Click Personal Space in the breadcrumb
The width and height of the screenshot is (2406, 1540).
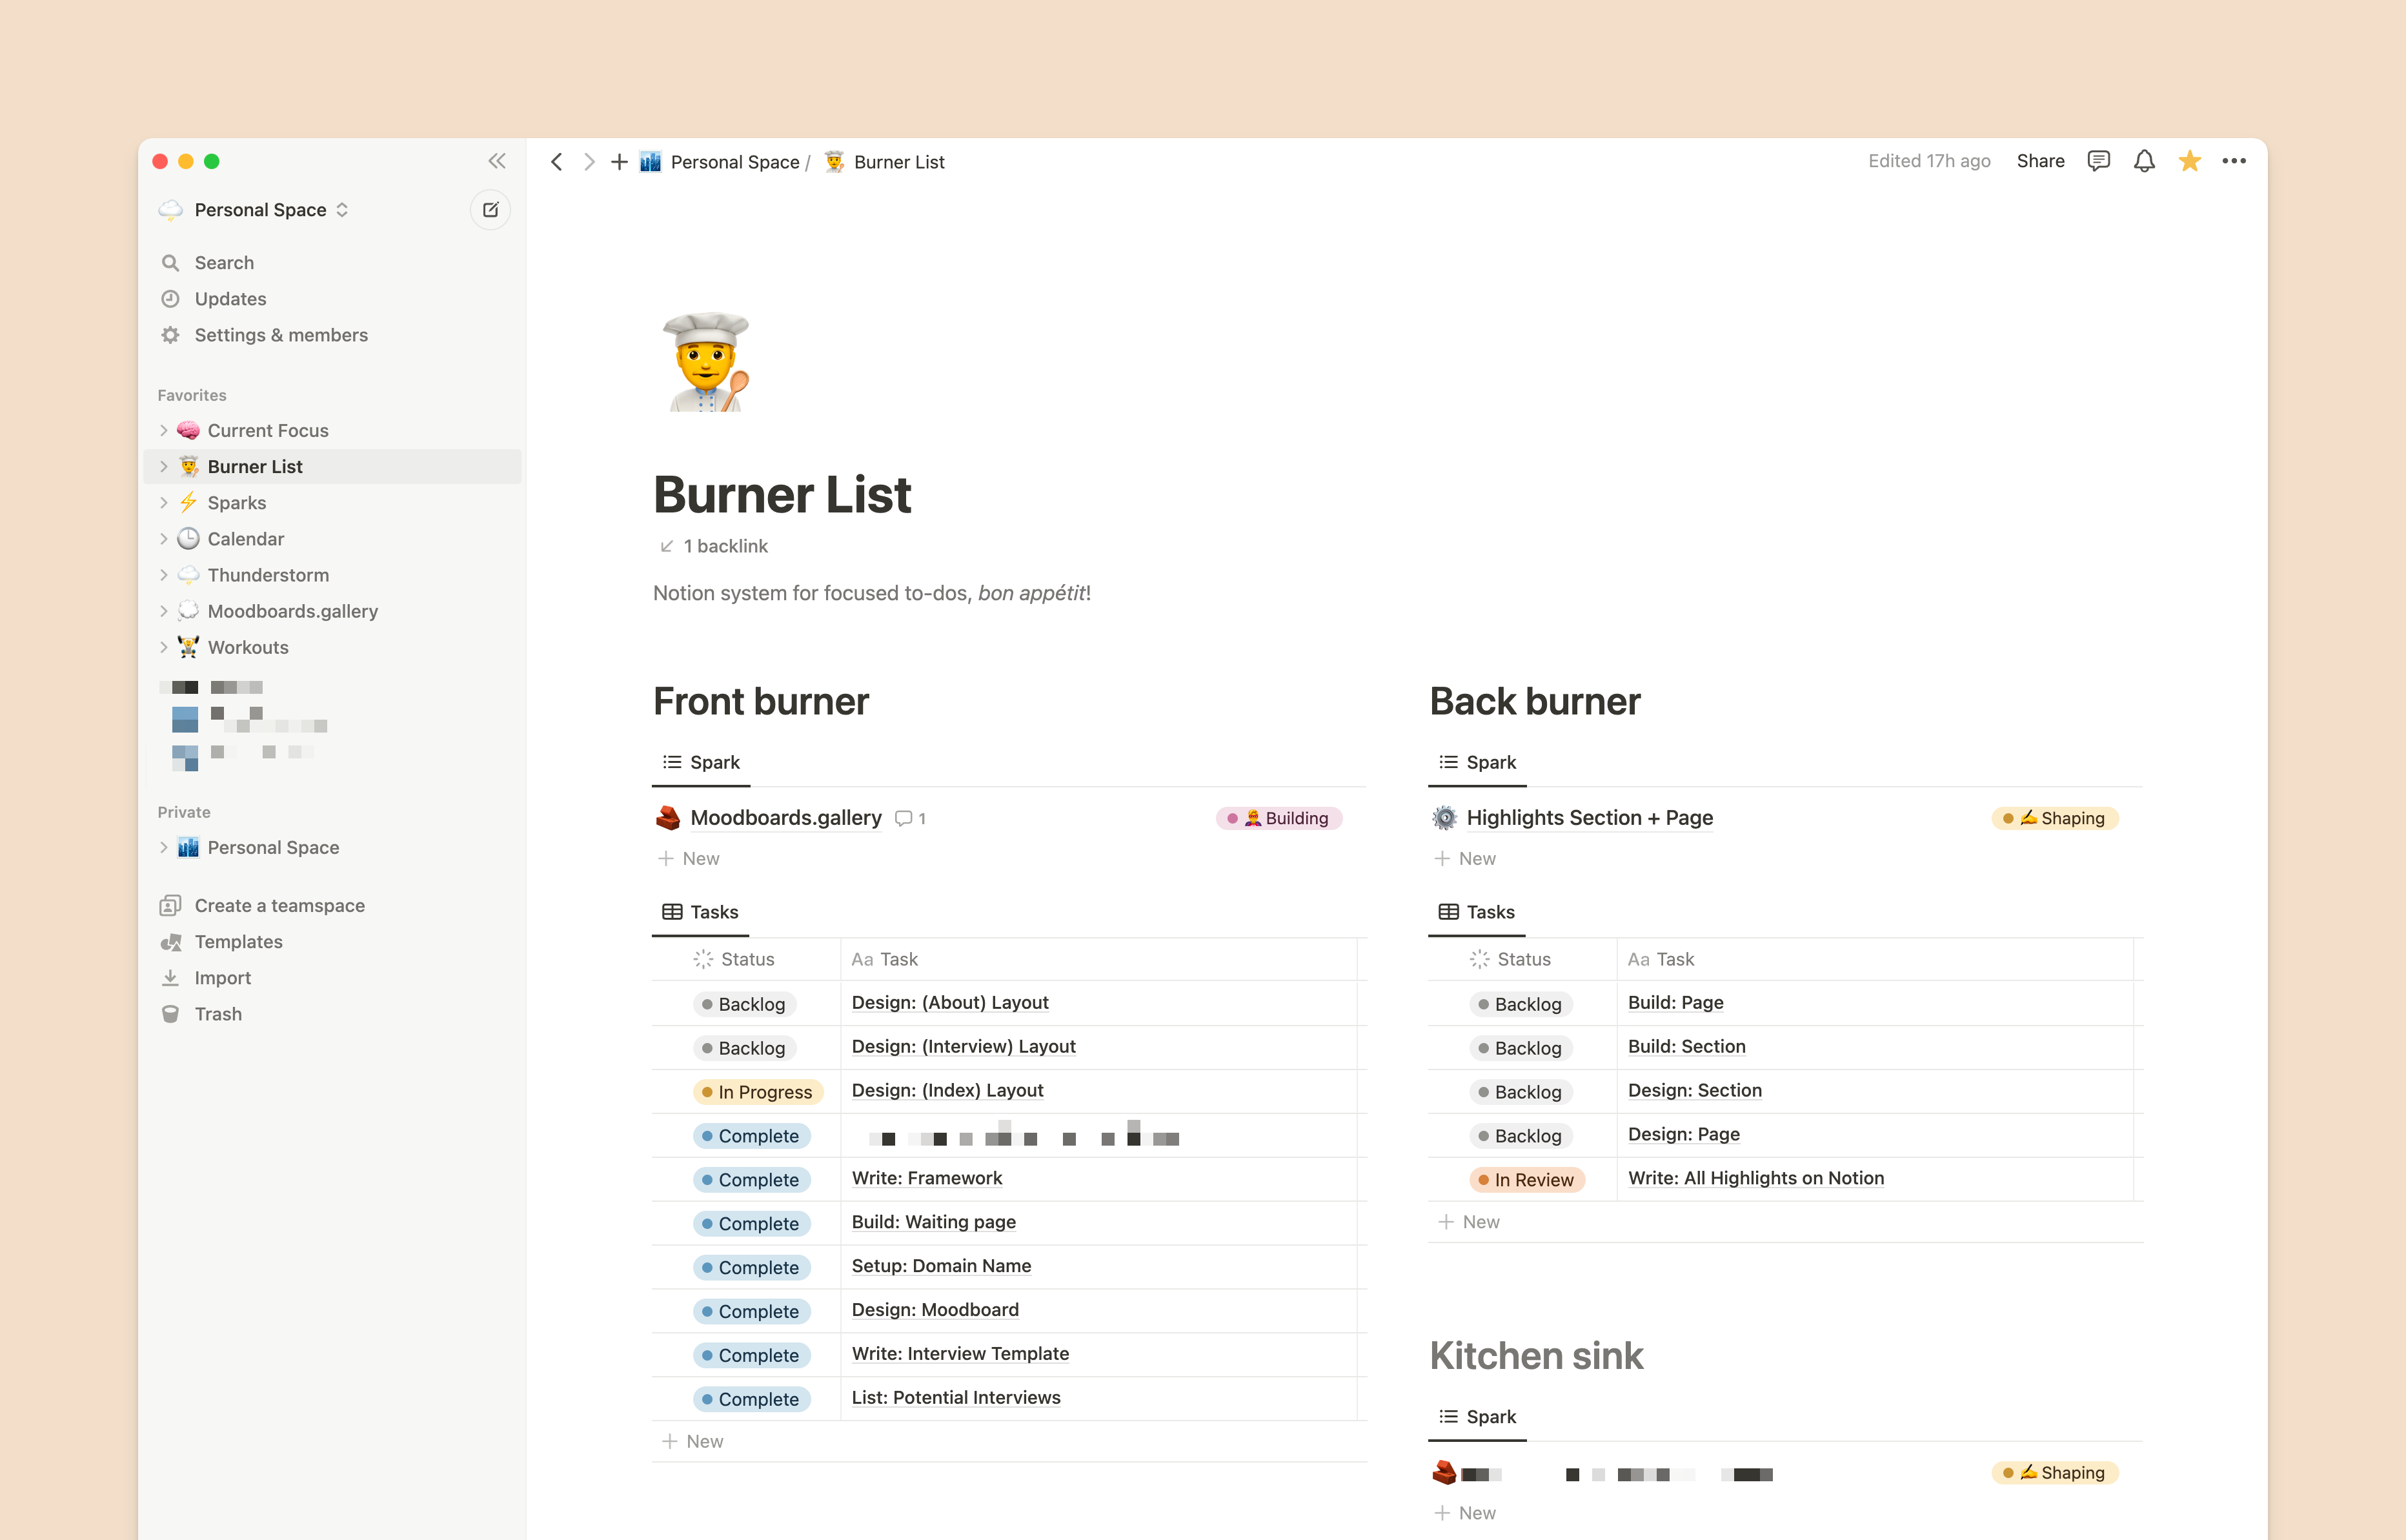click(720, 162)
